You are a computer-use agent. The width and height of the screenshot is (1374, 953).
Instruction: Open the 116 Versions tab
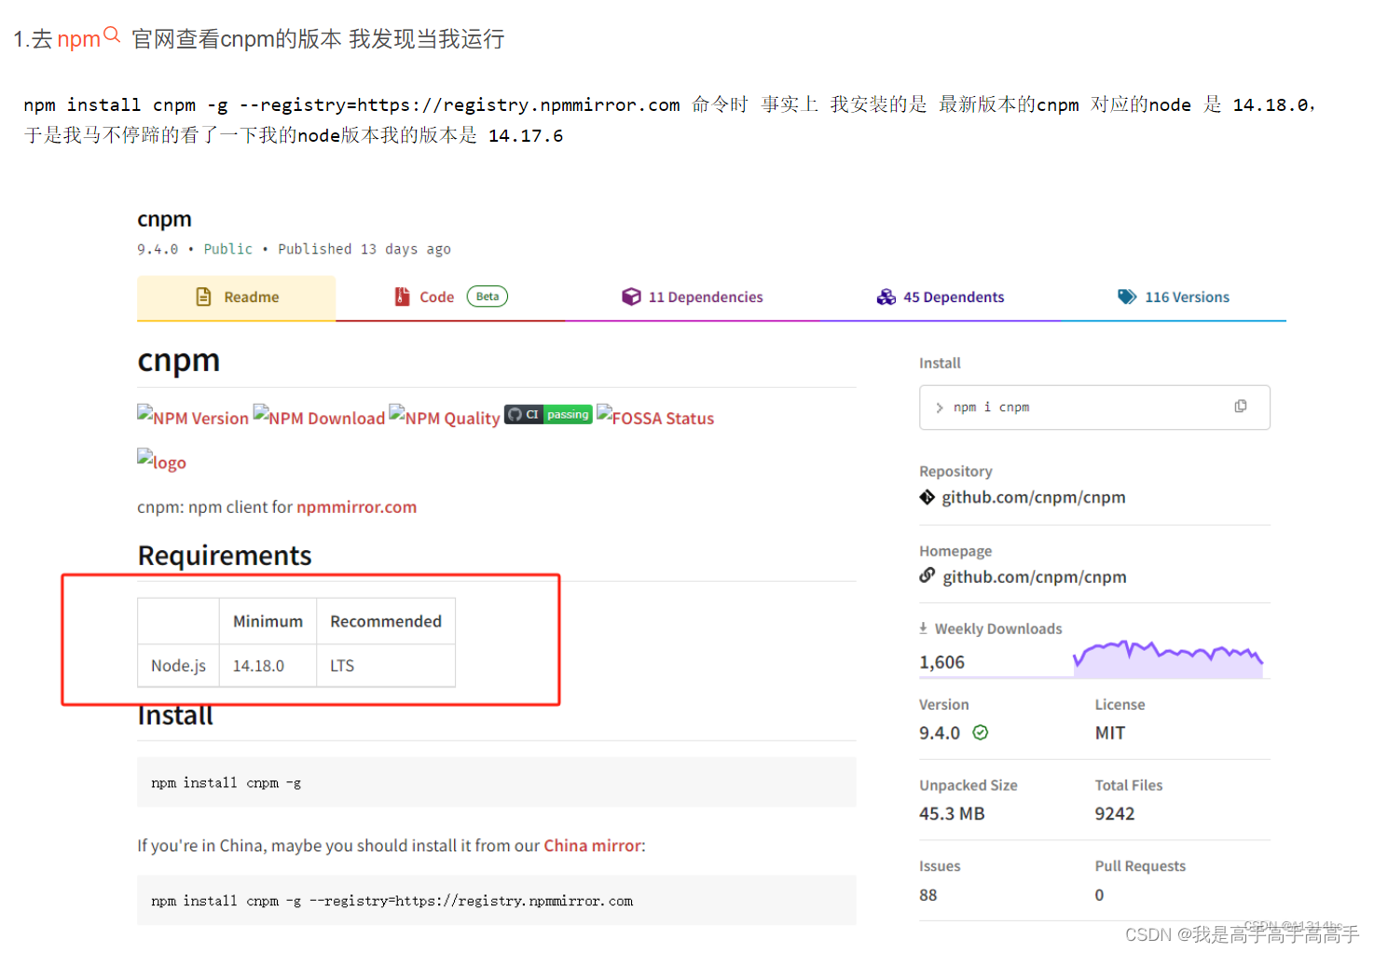point(1187,297)
